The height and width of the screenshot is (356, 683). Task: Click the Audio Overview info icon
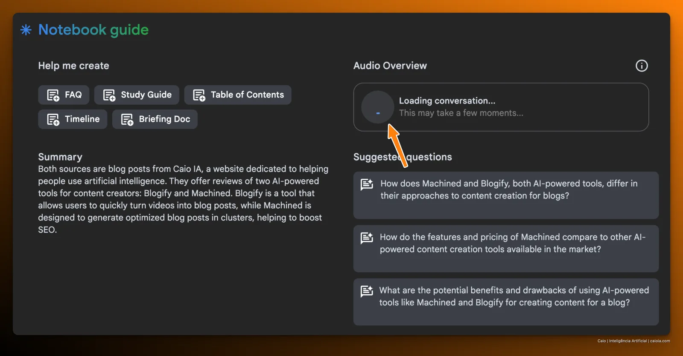642,66
